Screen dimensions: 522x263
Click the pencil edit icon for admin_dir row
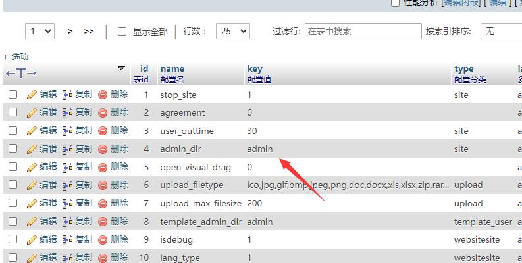click(32, 149)
